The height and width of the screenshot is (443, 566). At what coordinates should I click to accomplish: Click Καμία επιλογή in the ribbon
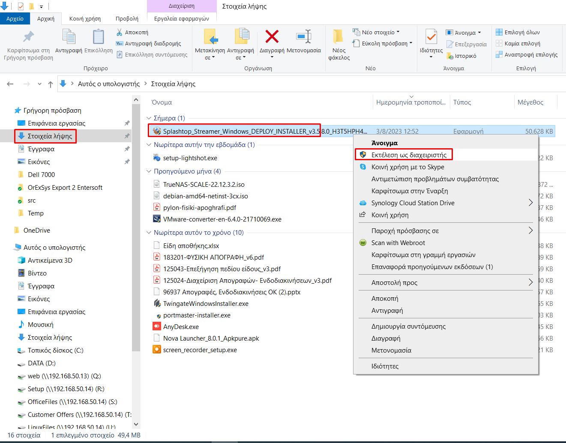[518, 43]
